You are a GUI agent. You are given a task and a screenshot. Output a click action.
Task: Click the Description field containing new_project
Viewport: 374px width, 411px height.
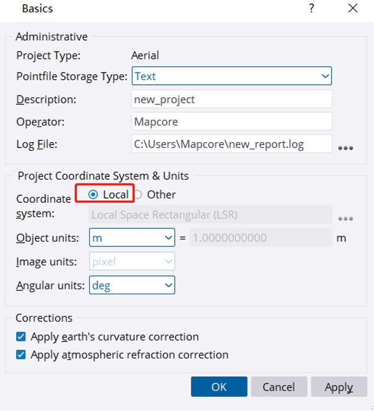tap(232, 100)
